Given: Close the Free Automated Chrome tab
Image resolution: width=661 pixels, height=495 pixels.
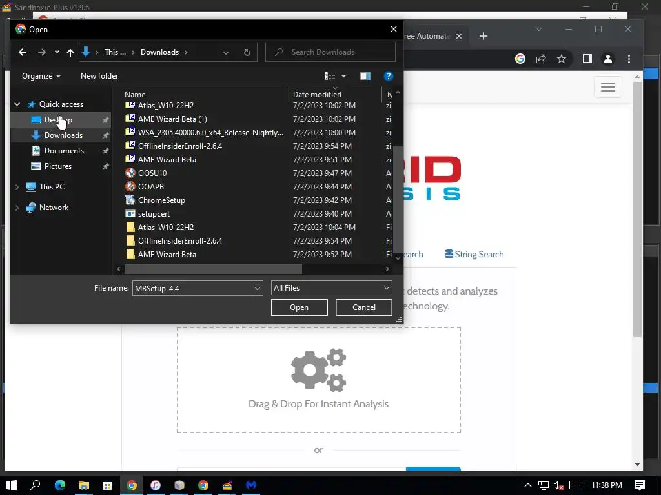Looking at the screenshot, I should coord(459,36).
